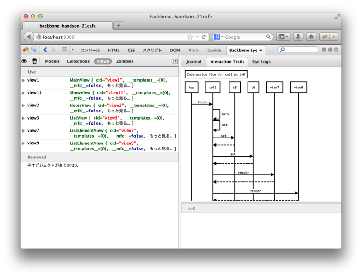Switch to the HTML panel tab
The image size is (362, 277).
pos(114,50)
